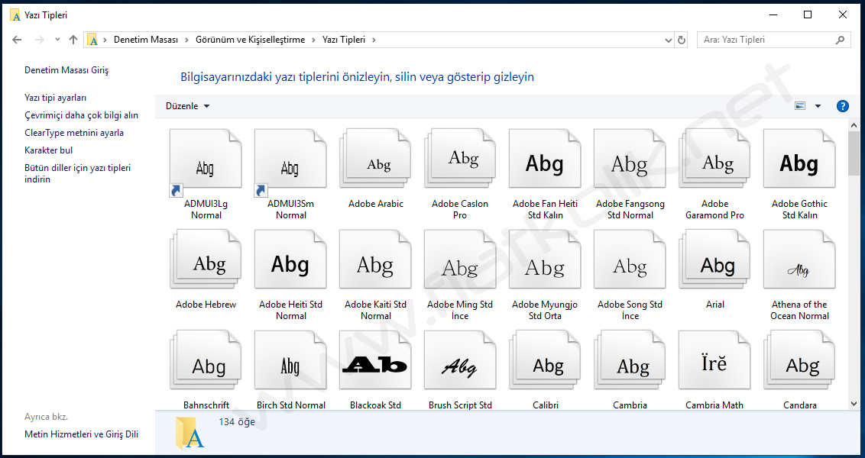Open the Yazı tipi ayarları link
Viewport: 865px width, 458px height.
pyautogui.click(x=55, y=98)
